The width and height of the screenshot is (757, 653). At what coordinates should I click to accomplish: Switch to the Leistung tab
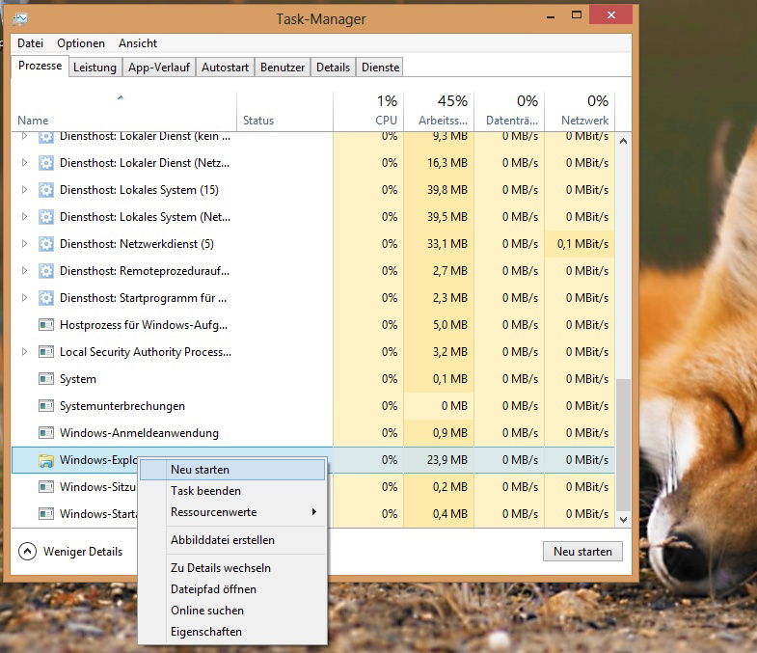click(95, 68)
